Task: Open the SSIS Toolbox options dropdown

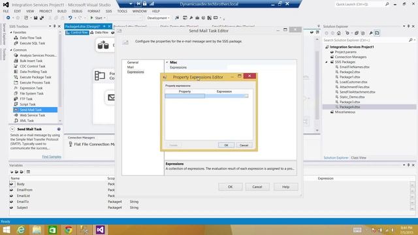Action: 50,26
